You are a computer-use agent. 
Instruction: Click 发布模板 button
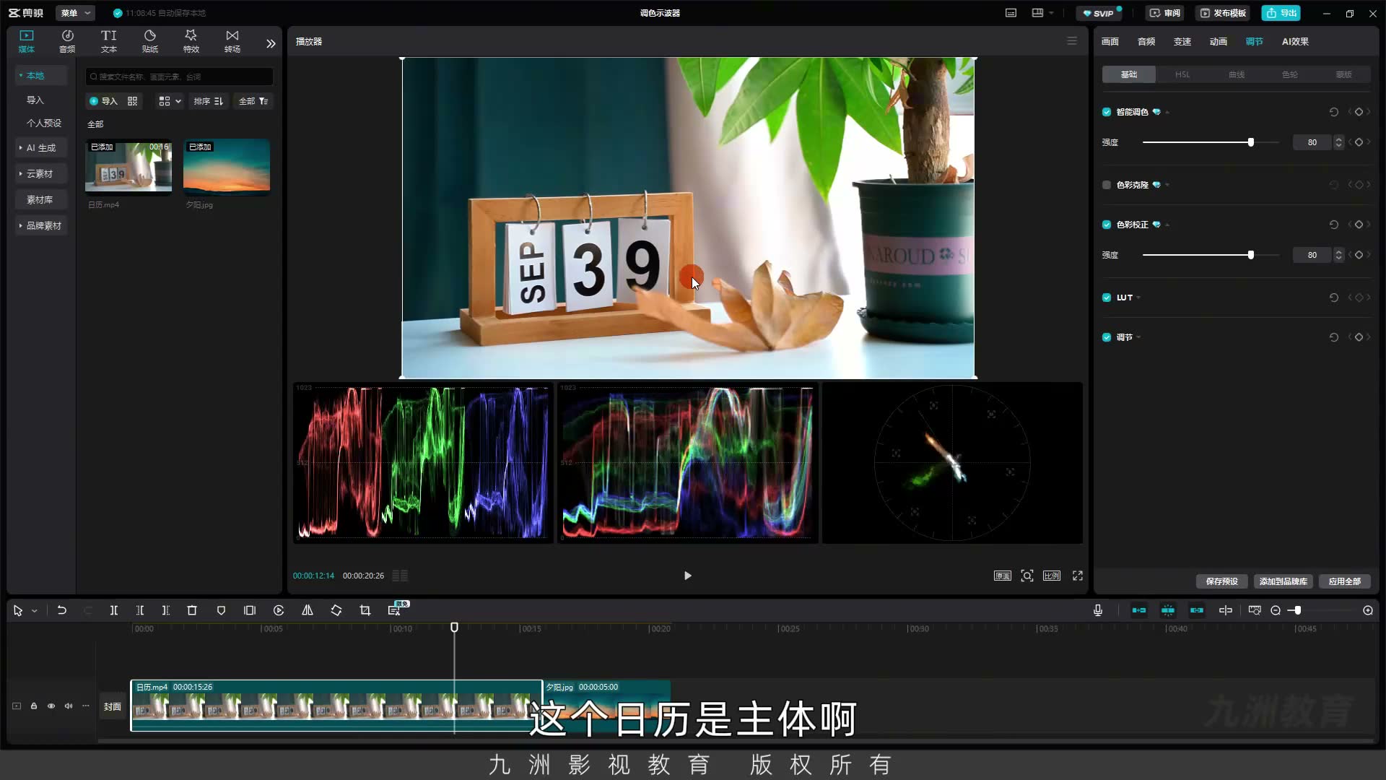[1223, 13]
